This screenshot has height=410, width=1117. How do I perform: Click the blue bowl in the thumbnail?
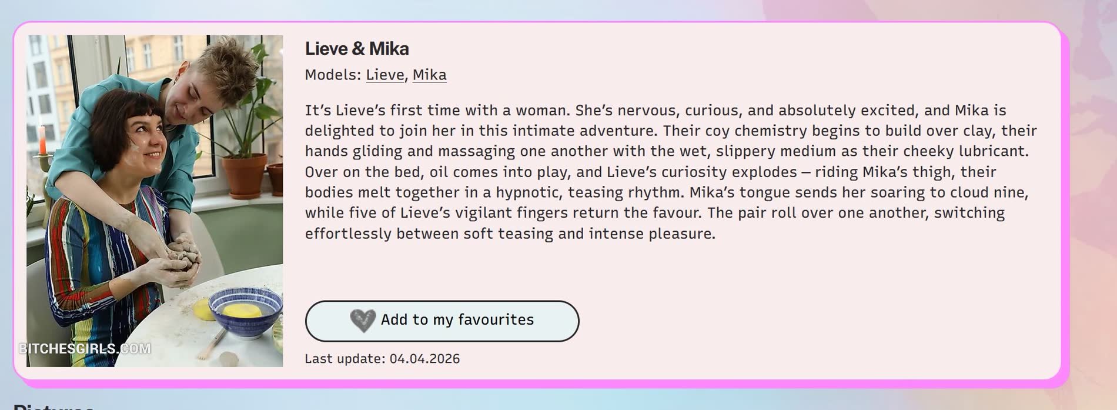(x=245, y=313)
